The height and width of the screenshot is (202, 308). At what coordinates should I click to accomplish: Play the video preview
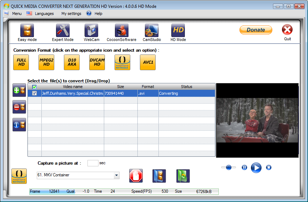256,168
